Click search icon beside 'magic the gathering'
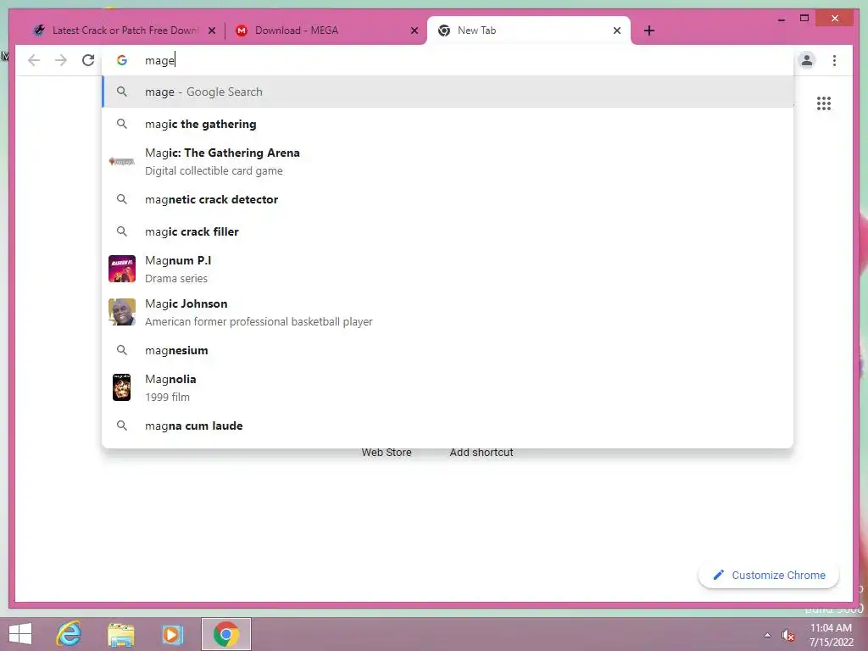This screenshot has width=868, height=651. click(122, 124)
